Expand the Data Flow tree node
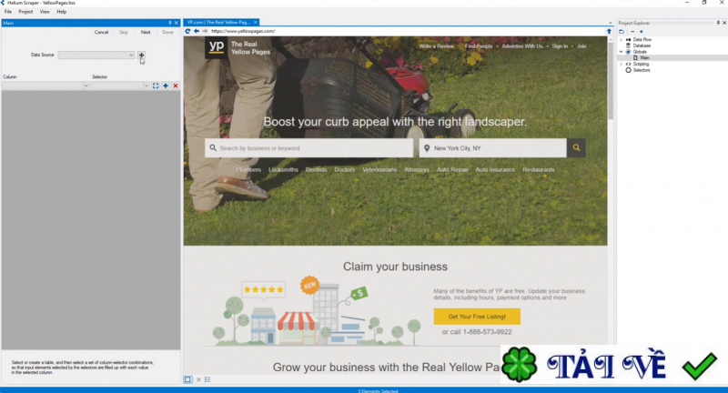This screenshot has width=728, height=393. point(622,40)
